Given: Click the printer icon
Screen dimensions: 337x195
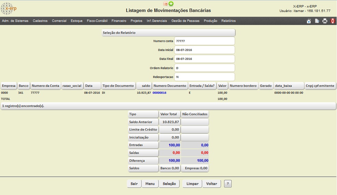Looking at the screenshot, I should click(x=325, y=21).
